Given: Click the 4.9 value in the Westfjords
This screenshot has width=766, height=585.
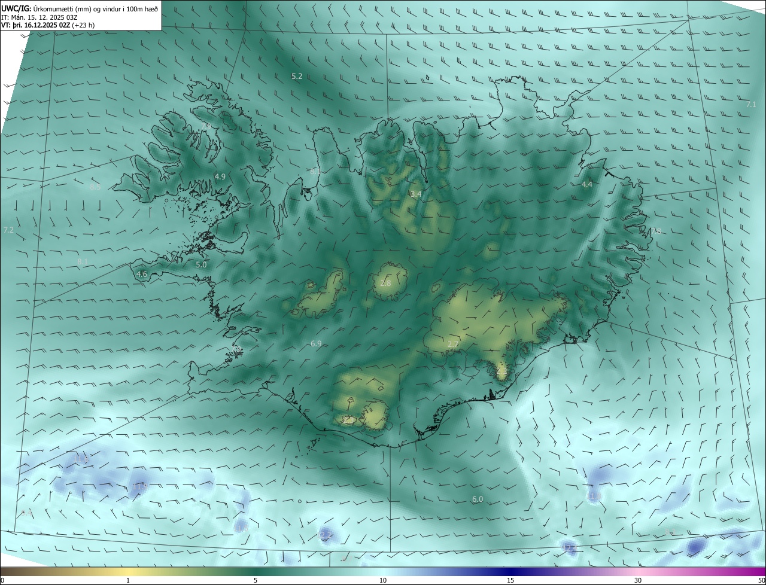Looking at the screenshot, I should coord(220,177).
